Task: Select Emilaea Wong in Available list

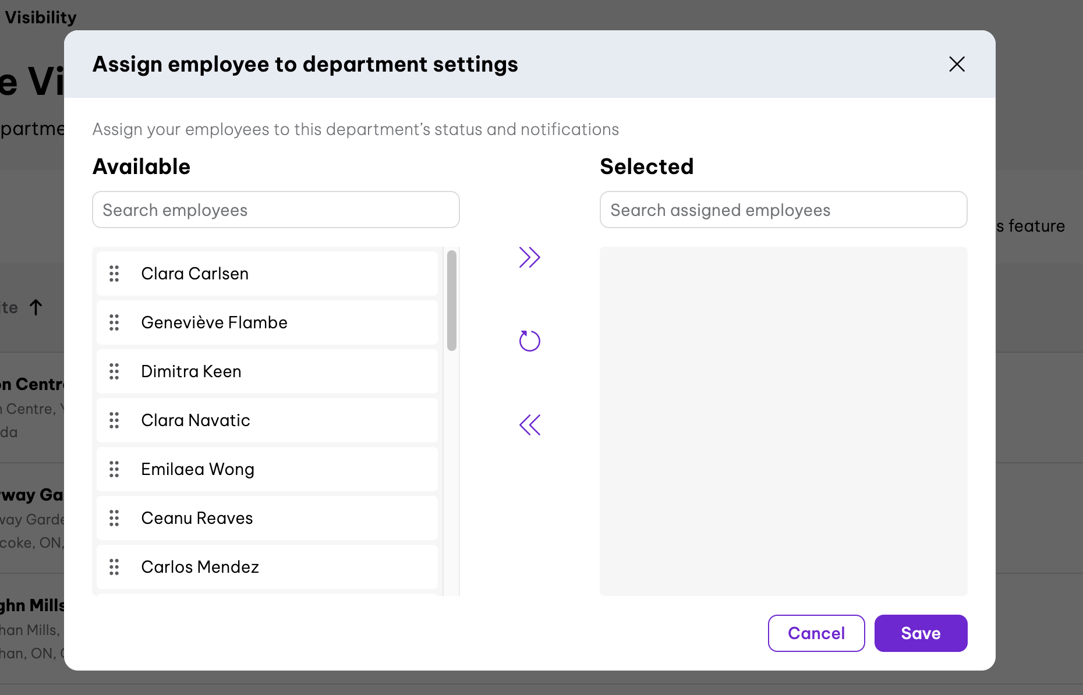Action: 267,469
